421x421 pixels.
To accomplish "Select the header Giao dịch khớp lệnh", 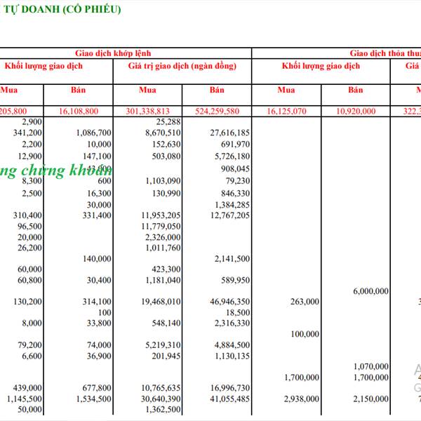I will (x=113, y=53).
